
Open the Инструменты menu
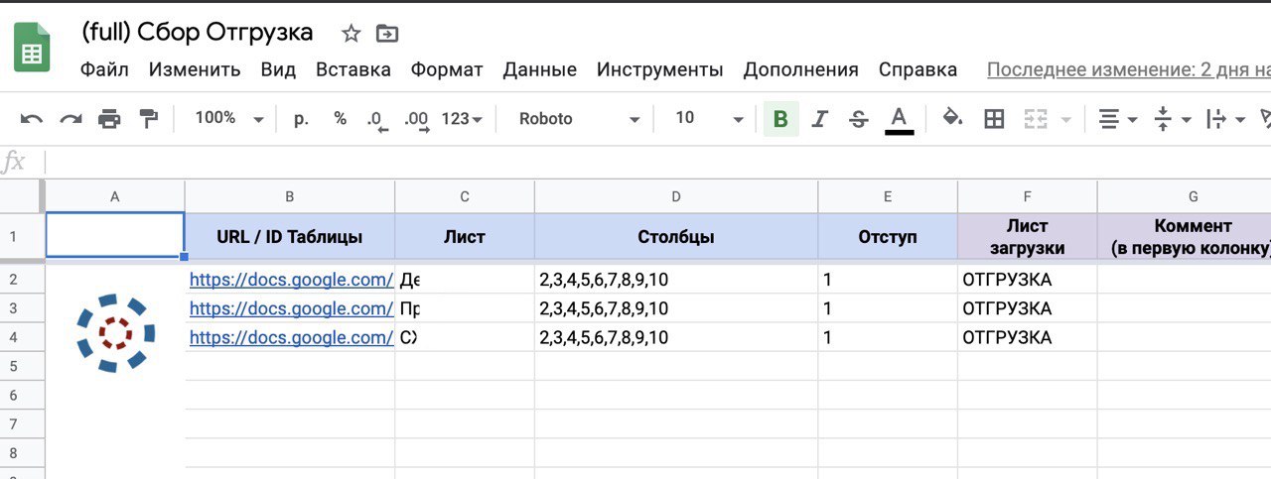(x=659, y=69)
